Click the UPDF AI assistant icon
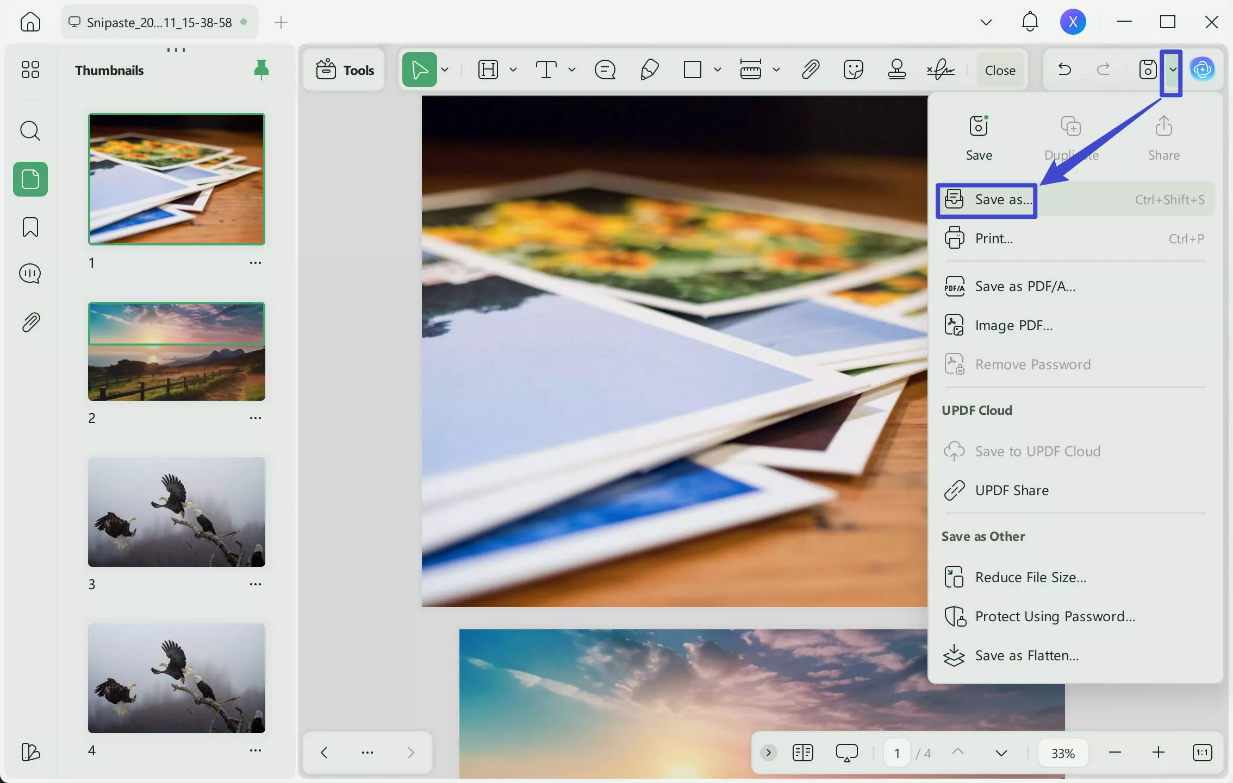Image resolution: width=1233 pixels, height=783 pixels. coord(1202,70)
